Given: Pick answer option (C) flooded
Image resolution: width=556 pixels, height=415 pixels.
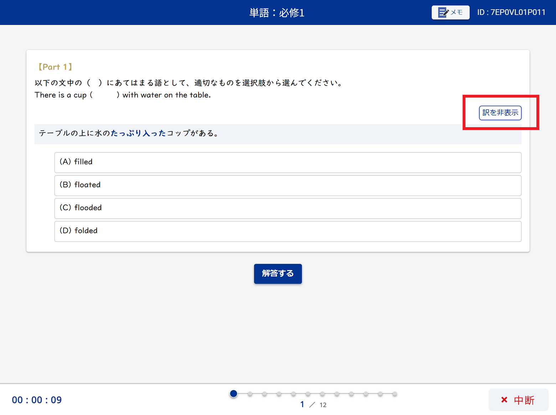Looking at the screenshot, I should [x=288, y=208].
